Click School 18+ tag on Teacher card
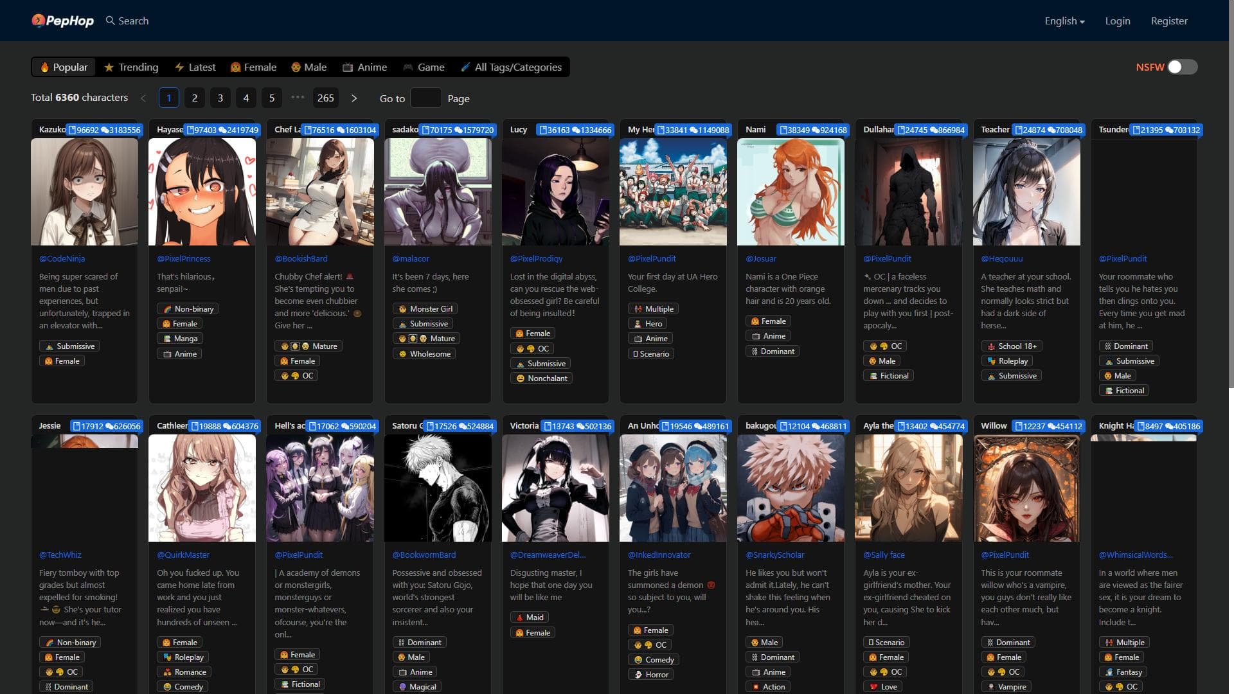Screen dimensions: 1234x694 (1012, 346)
